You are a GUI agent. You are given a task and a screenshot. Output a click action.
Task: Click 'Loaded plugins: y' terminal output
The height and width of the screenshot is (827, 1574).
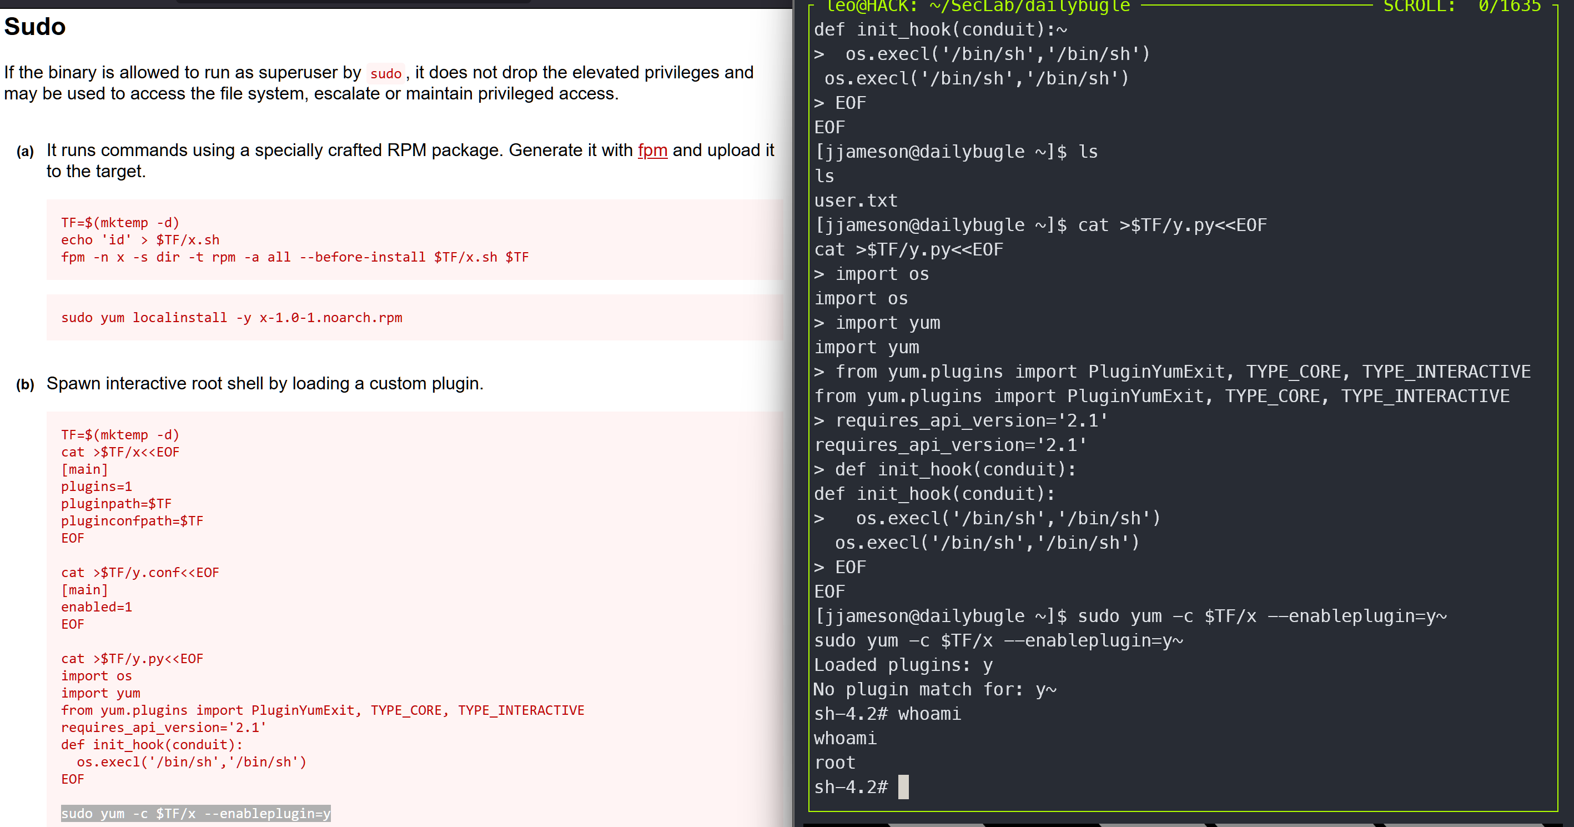click(x=904, y=665)
